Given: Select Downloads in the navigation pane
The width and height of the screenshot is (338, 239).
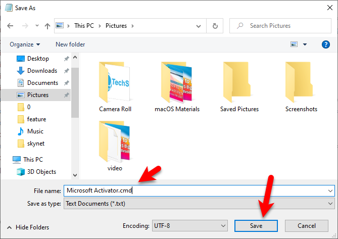Looking at the screenshot, I should 42,71.
